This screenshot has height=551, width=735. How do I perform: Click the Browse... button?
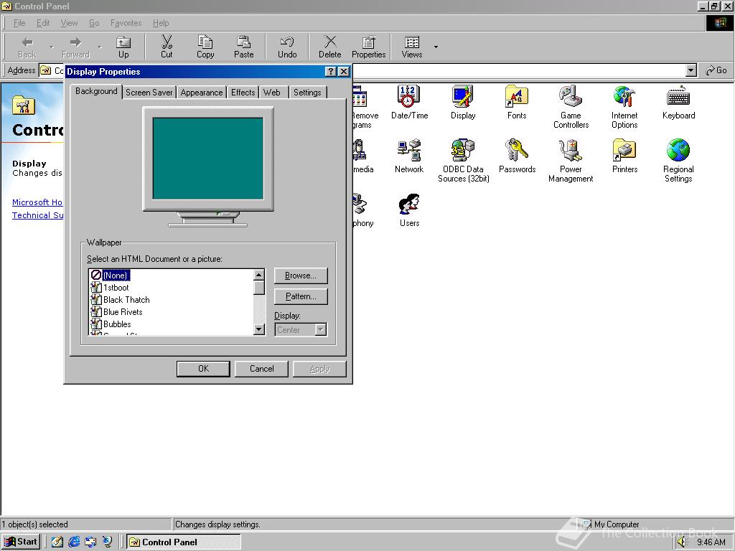[301, 275]
